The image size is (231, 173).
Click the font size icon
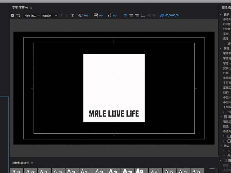pyautogui.click(x=80, y=15)
